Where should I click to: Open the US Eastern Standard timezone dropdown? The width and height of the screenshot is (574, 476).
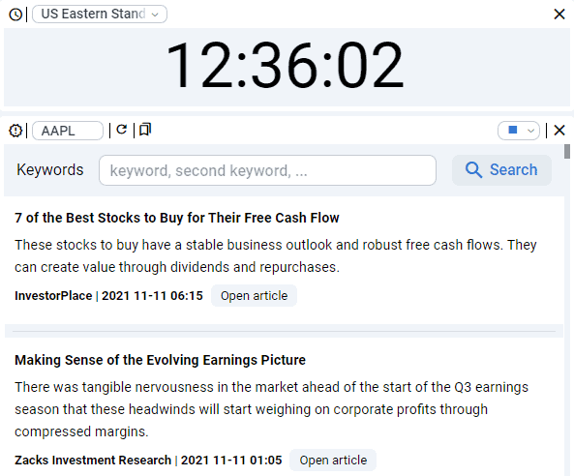[100, 14]
